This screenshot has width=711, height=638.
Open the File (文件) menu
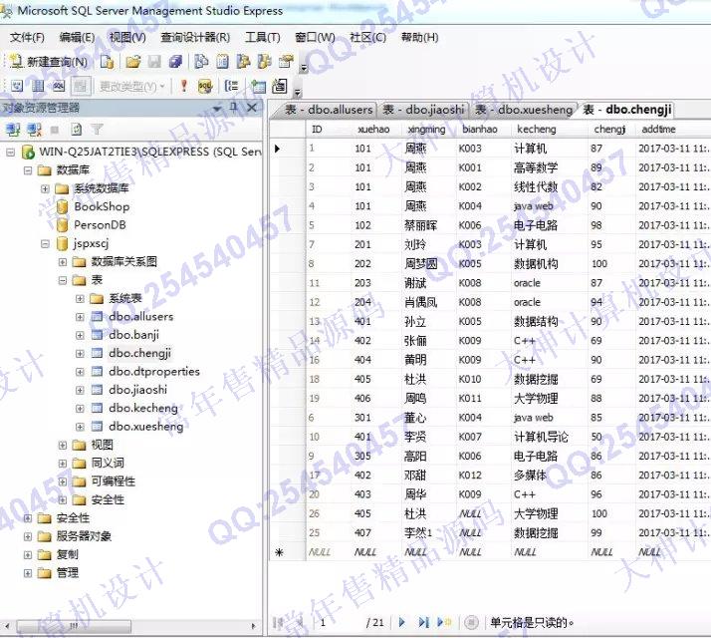[x=27, y=37]
